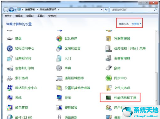Open the 声音 speaker icon

pos(59,68)
